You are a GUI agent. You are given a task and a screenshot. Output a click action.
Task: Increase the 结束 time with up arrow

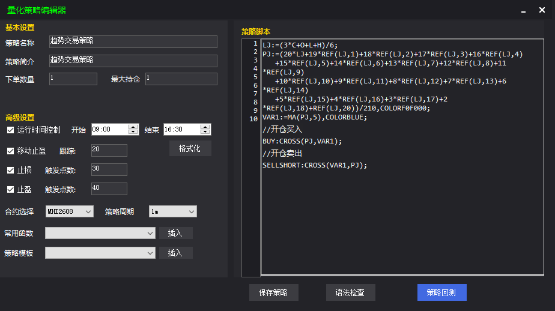coord(205,127)
